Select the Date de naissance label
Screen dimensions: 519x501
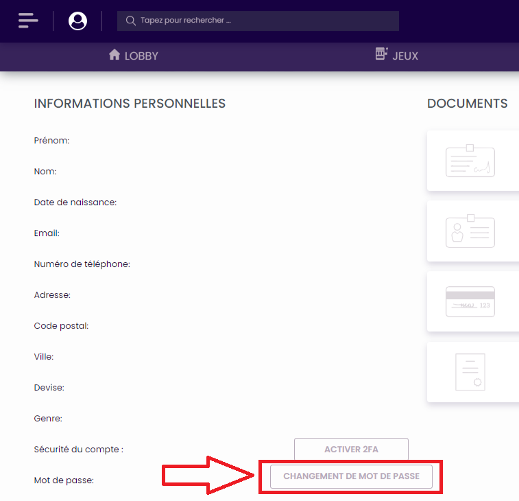click(x=75, y=202)
